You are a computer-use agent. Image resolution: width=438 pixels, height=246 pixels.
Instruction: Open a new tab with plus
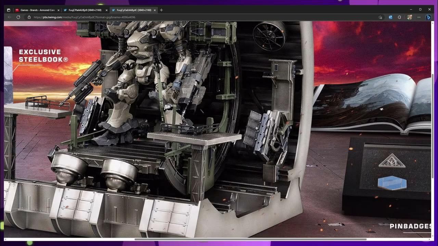coord(162,10)
